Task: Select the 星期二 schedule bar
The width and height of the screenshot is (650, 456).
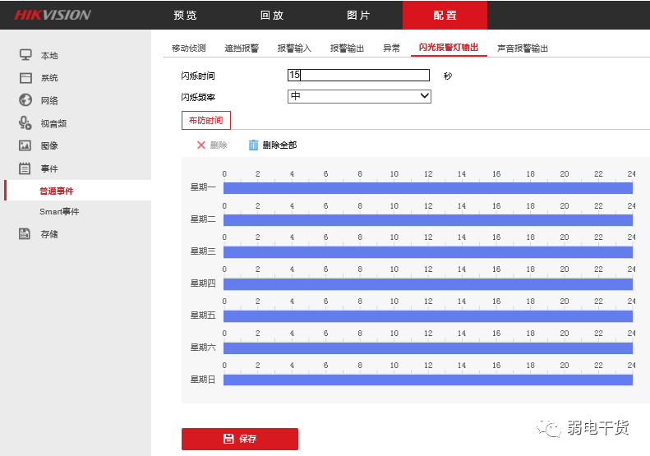Action: 428,220
